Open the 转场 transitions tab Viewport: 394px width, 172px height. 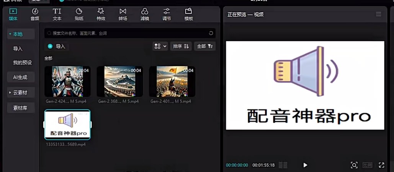click(123, 14)
